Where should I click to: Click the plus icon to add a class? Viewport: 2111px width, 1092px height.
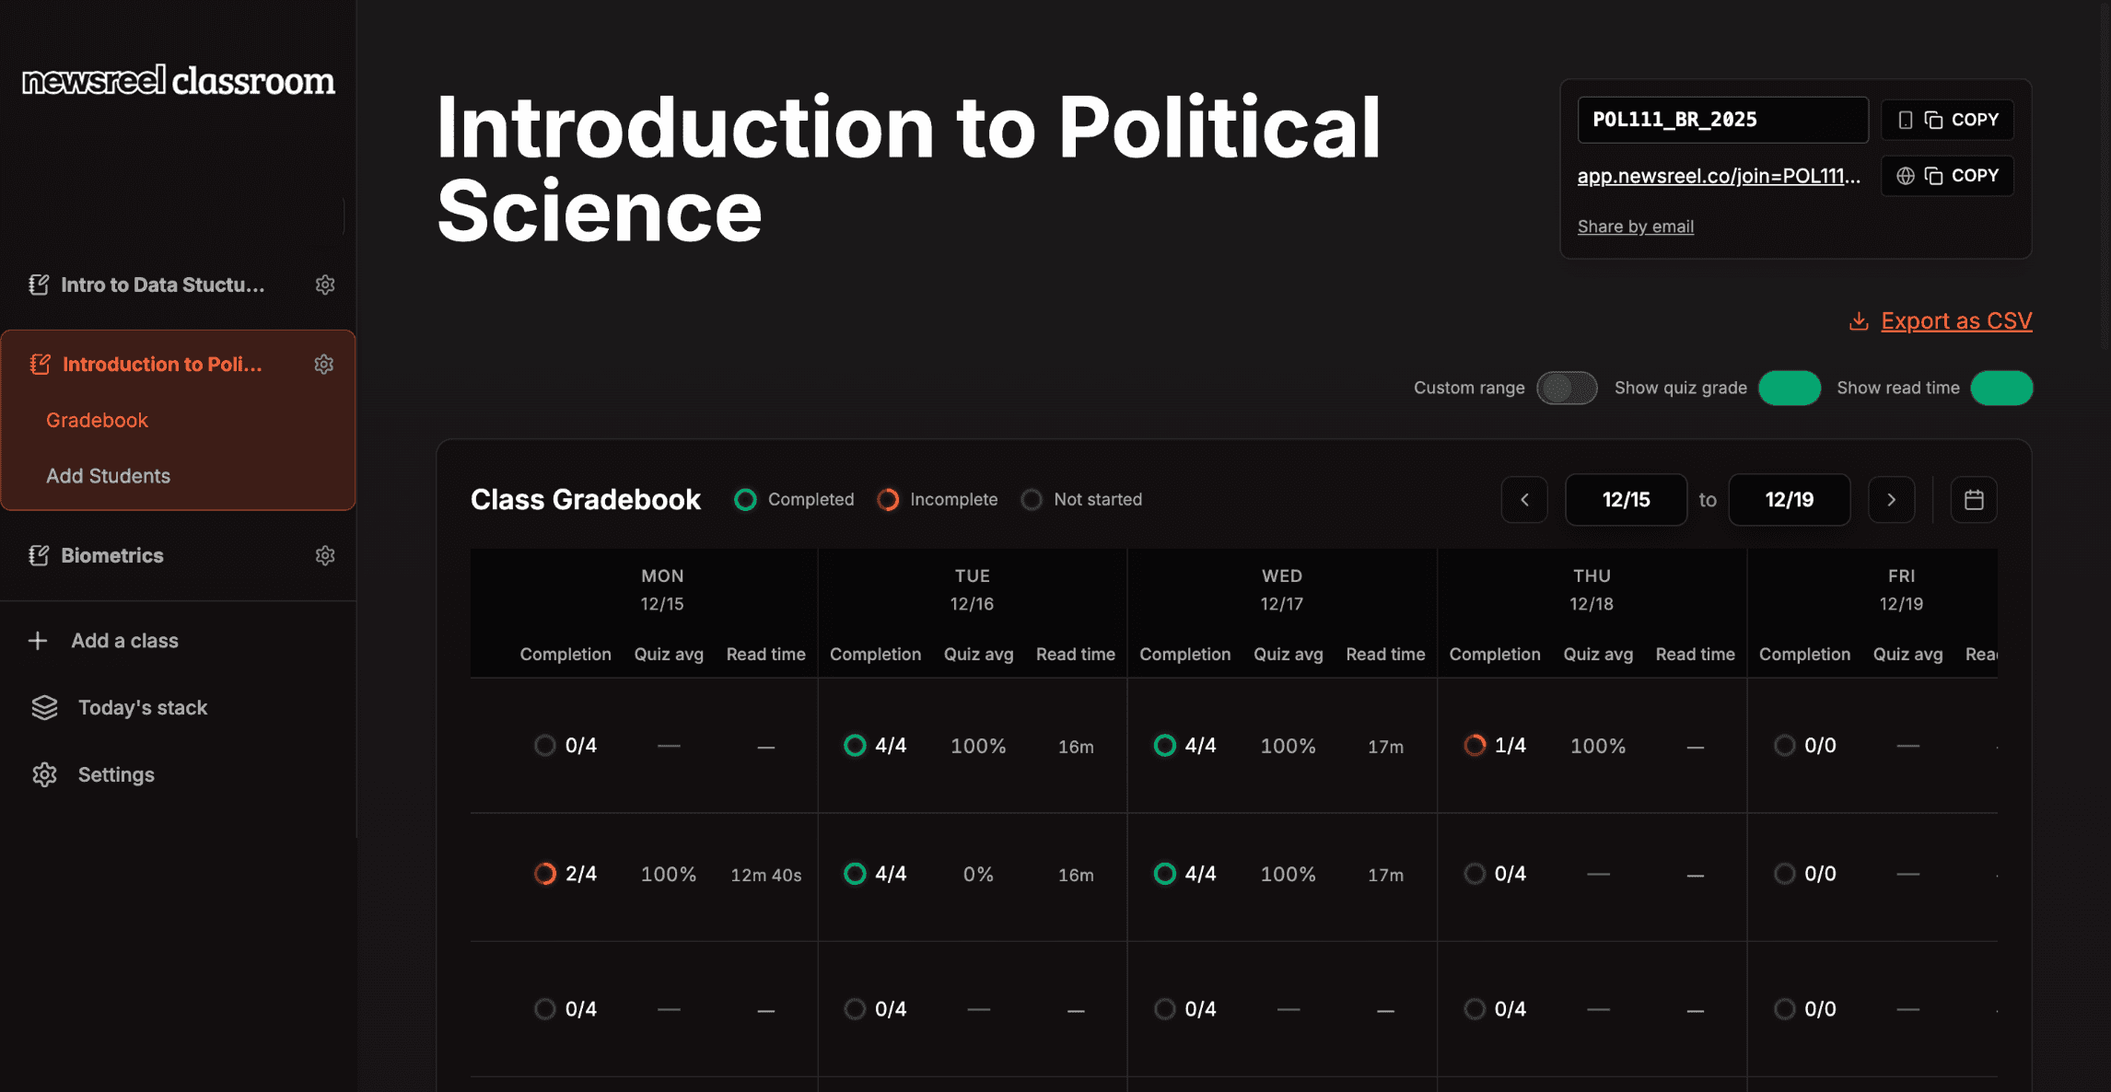click(x=38, y=641)
